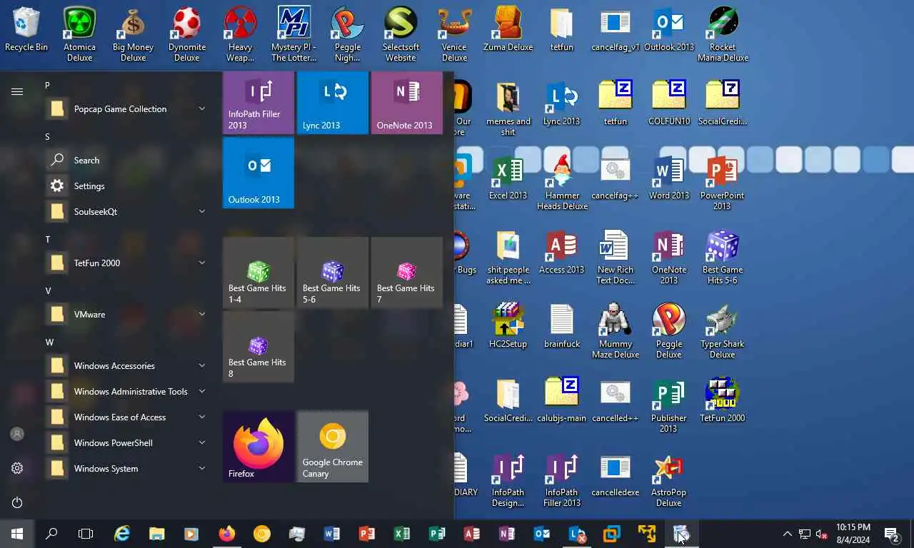Open PowerPoint 2013 desktop shortcut

click(x=722, y=183)
